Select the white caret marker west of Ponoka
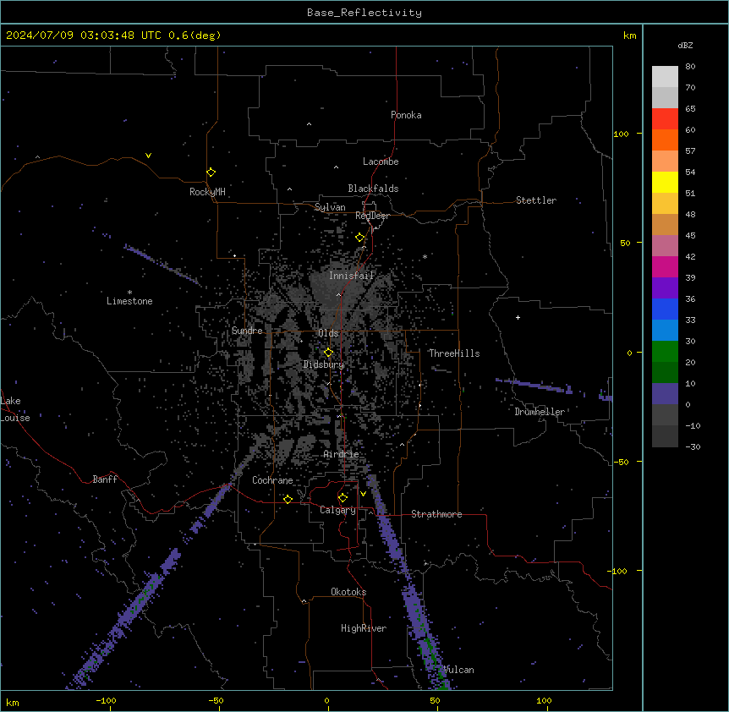Image resolution: width=729 pixels, height=712 pixels. tap(310, 124)
